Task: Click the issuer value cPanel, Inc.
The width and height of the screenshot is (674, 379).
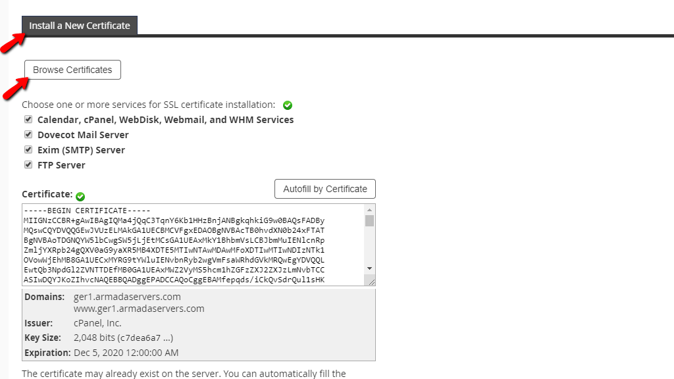Action: (97, 323)
